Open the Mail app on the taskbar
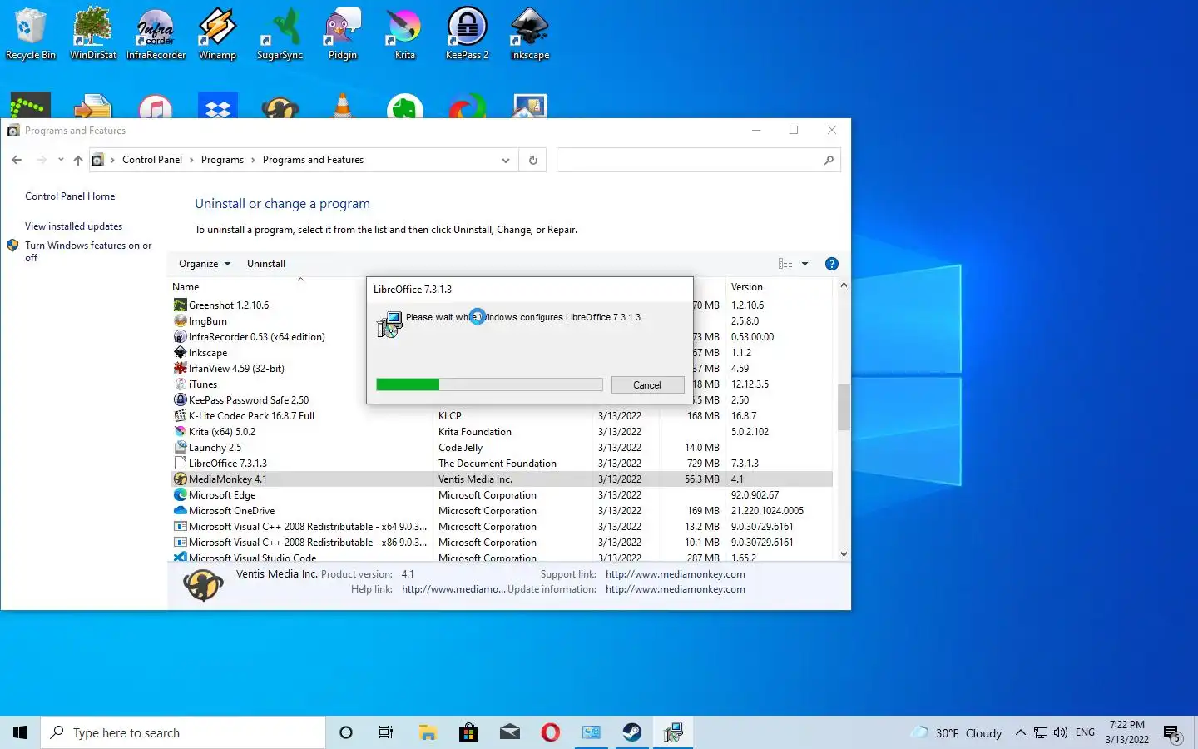 [509, 732]
